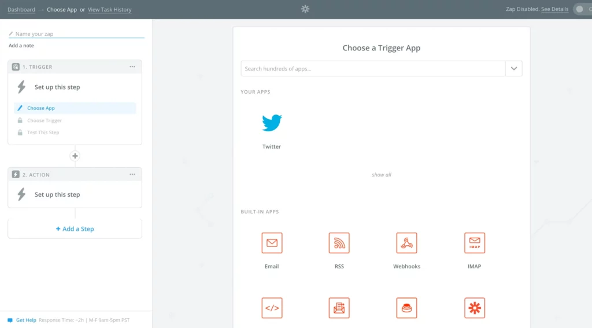Open the app search dropdown arrow
The width and height of the screenshot is (592, 328).
[x=514, y=68]
